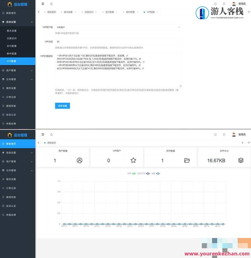Click the 保存设置 button
The height and width of the screenshot is (258, 251).
coord(62,106)
